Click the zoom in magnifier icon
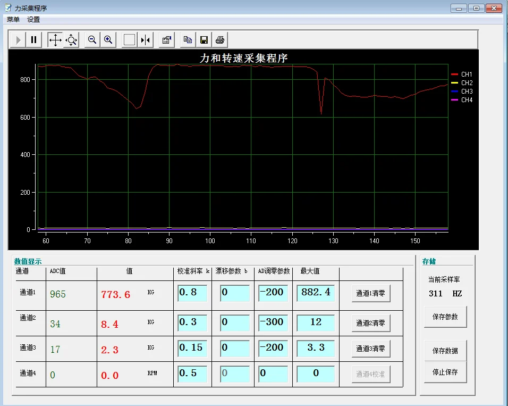 (x=108, y=40)
